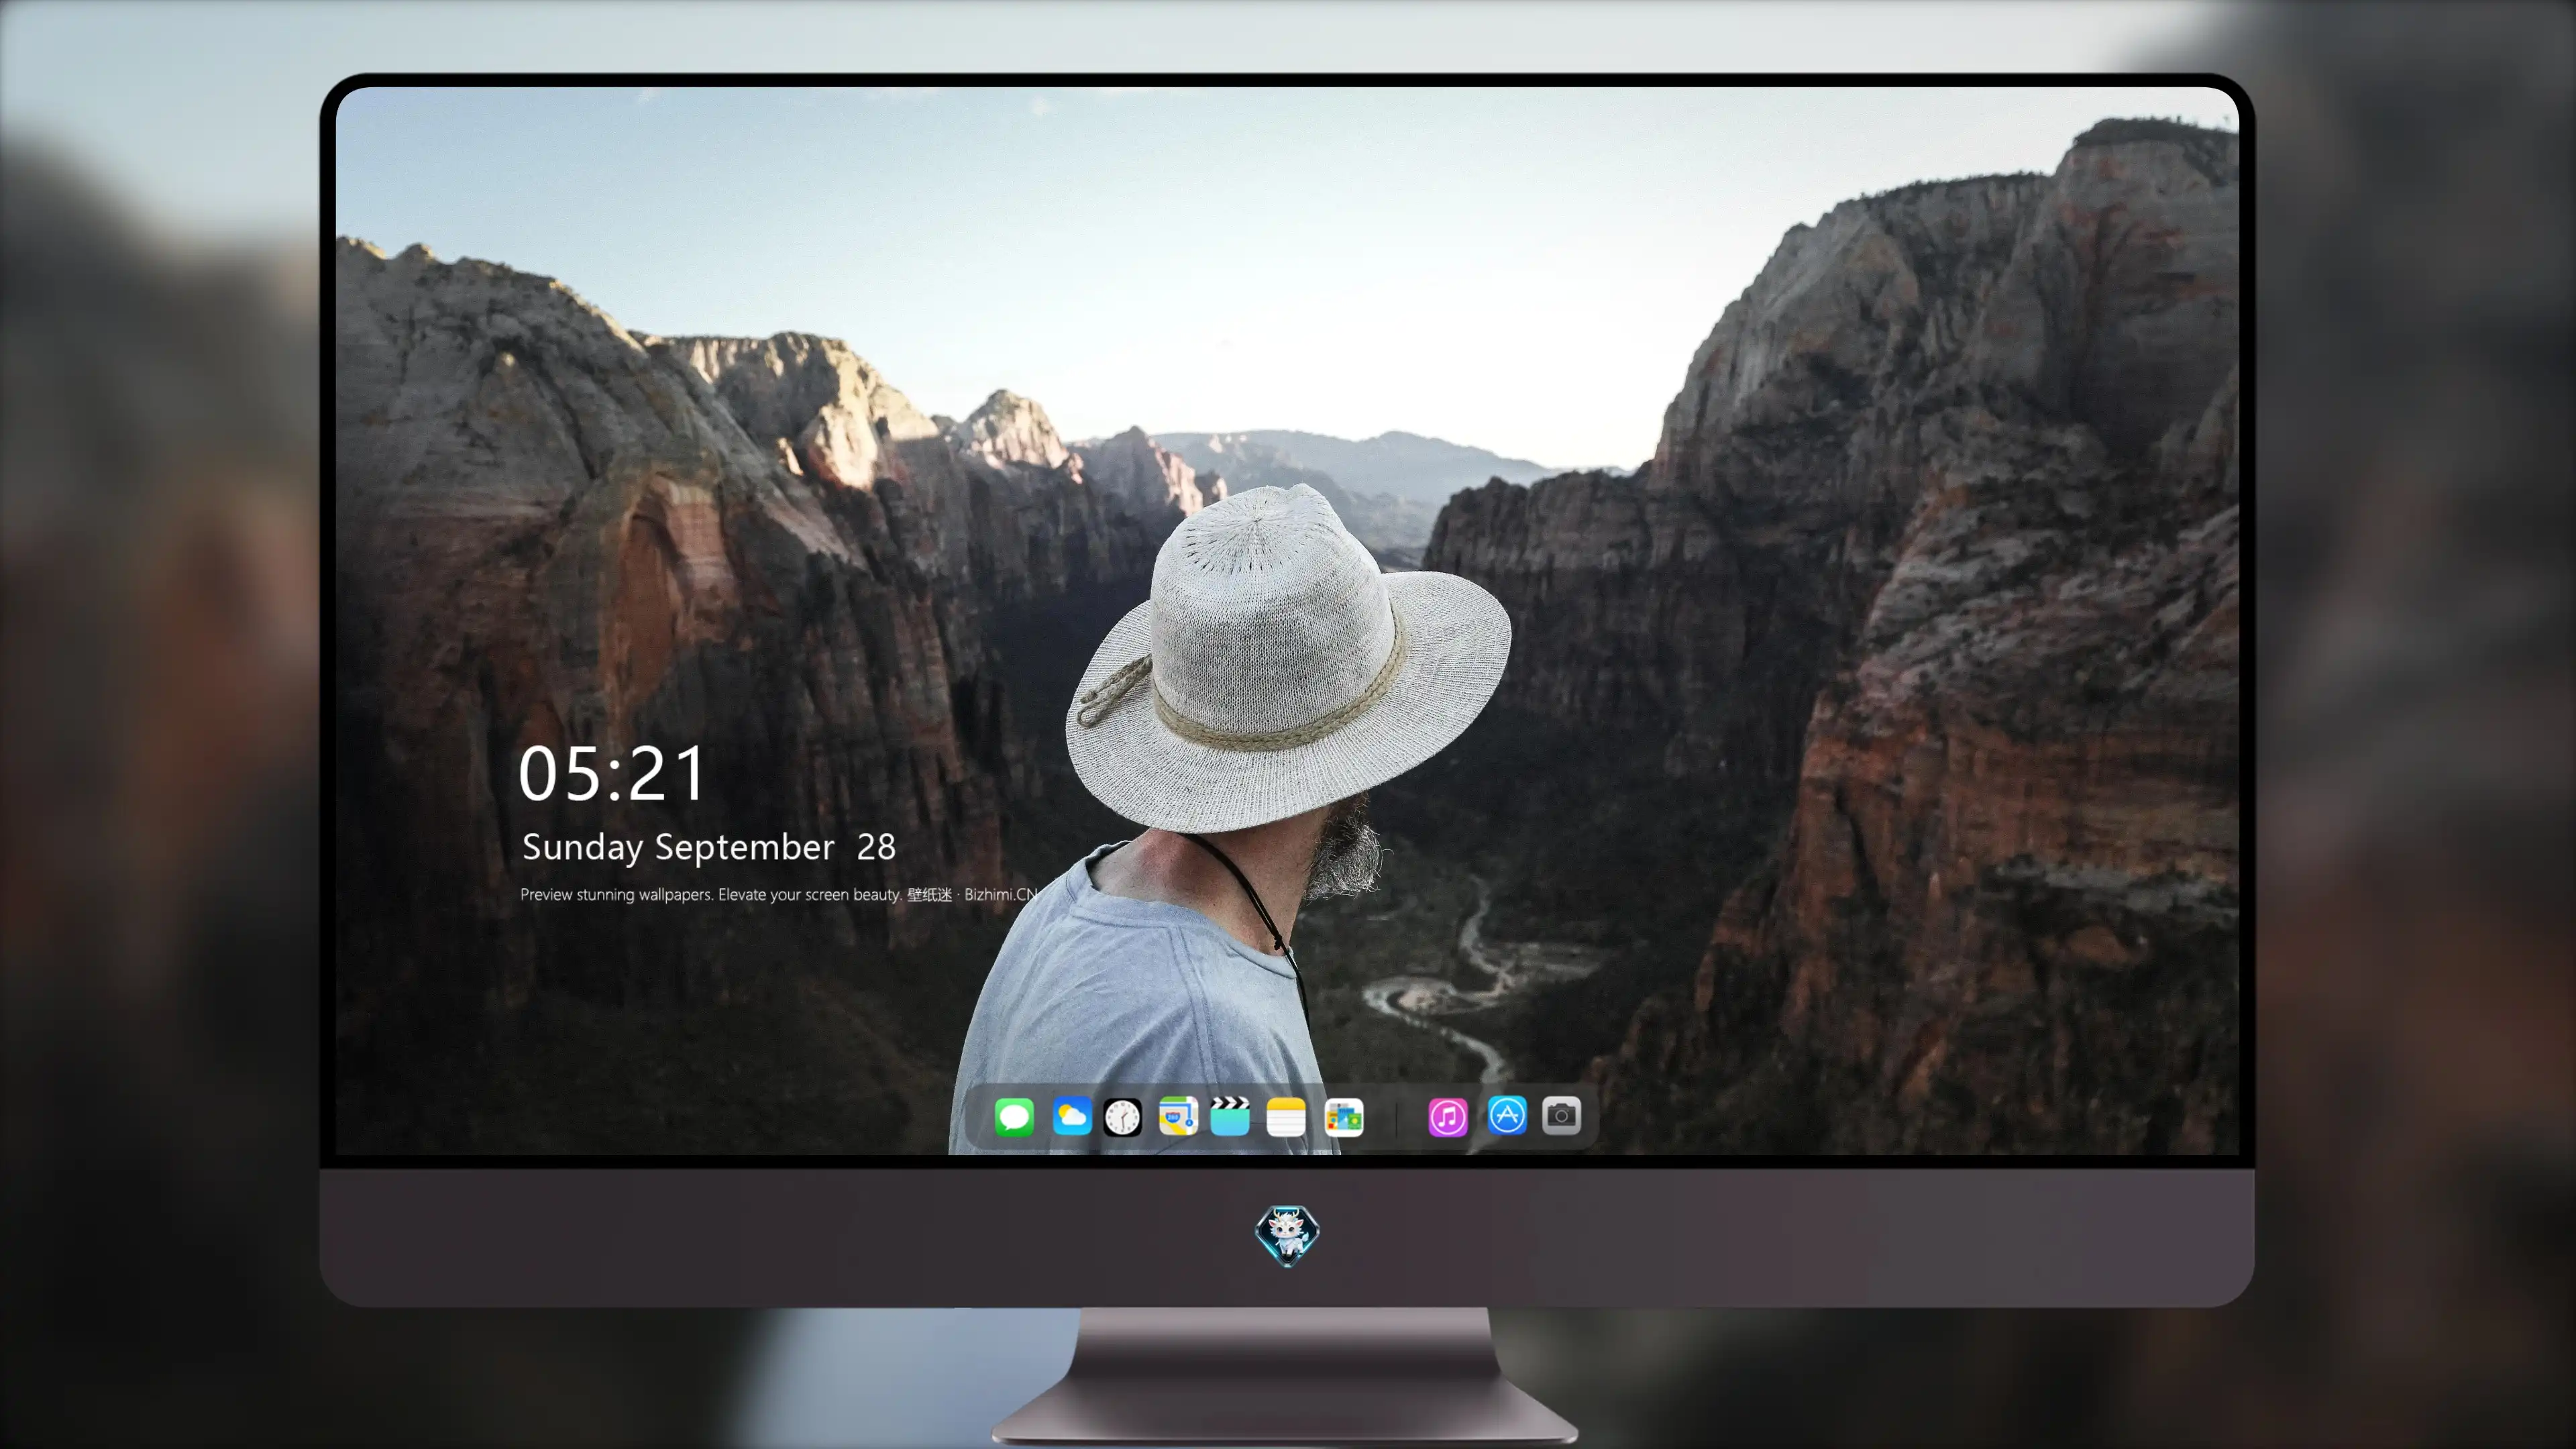Open the gray Camera app icon

[x=1561, y=1115]
